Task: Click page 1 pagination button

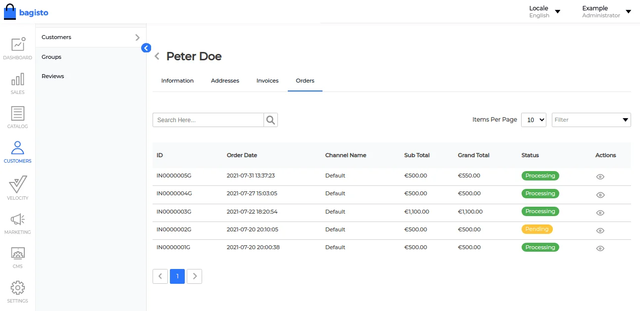Action: tap(177, 276)
